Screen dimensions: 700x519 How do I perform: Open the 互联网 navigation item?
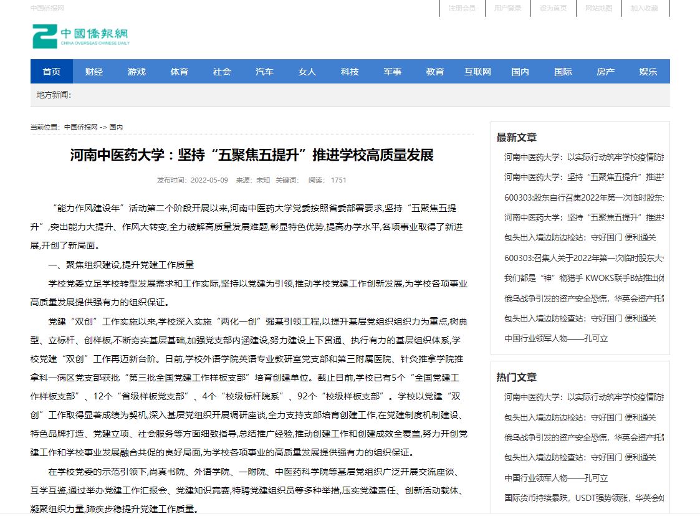pyautogui.click(x=477, y=72)
